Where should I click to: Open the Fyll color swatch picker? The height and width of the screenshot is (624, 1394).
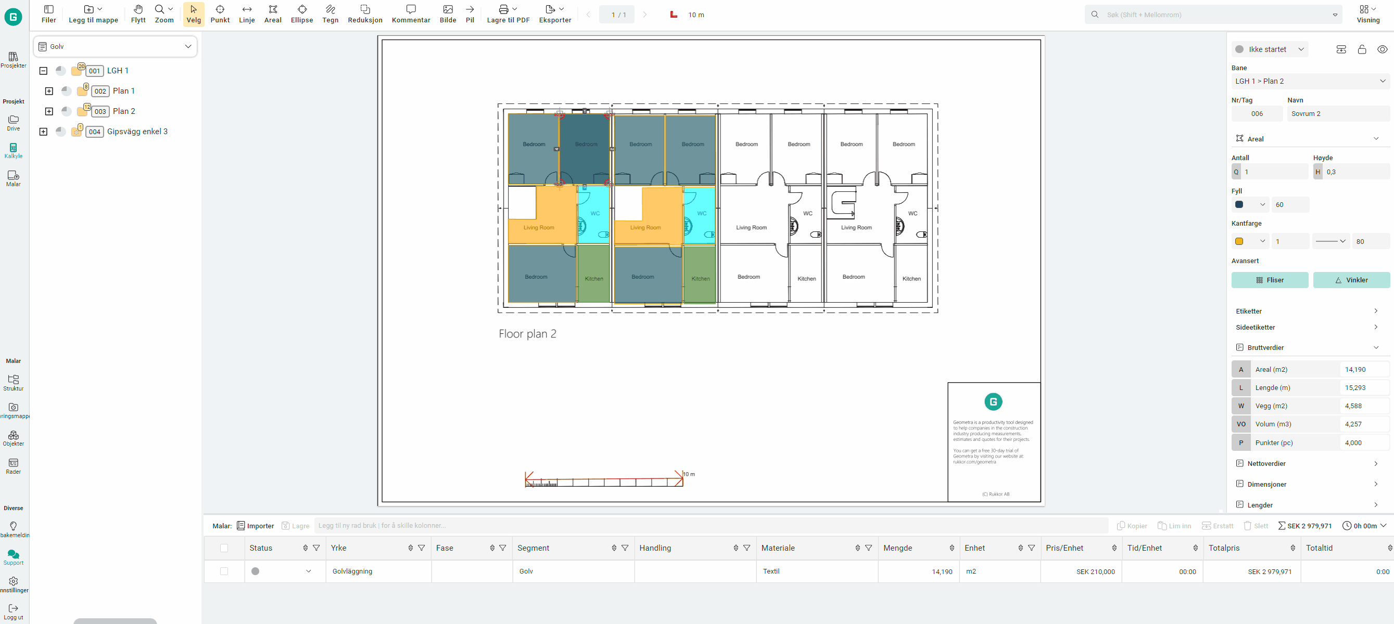pos(1250,204)
